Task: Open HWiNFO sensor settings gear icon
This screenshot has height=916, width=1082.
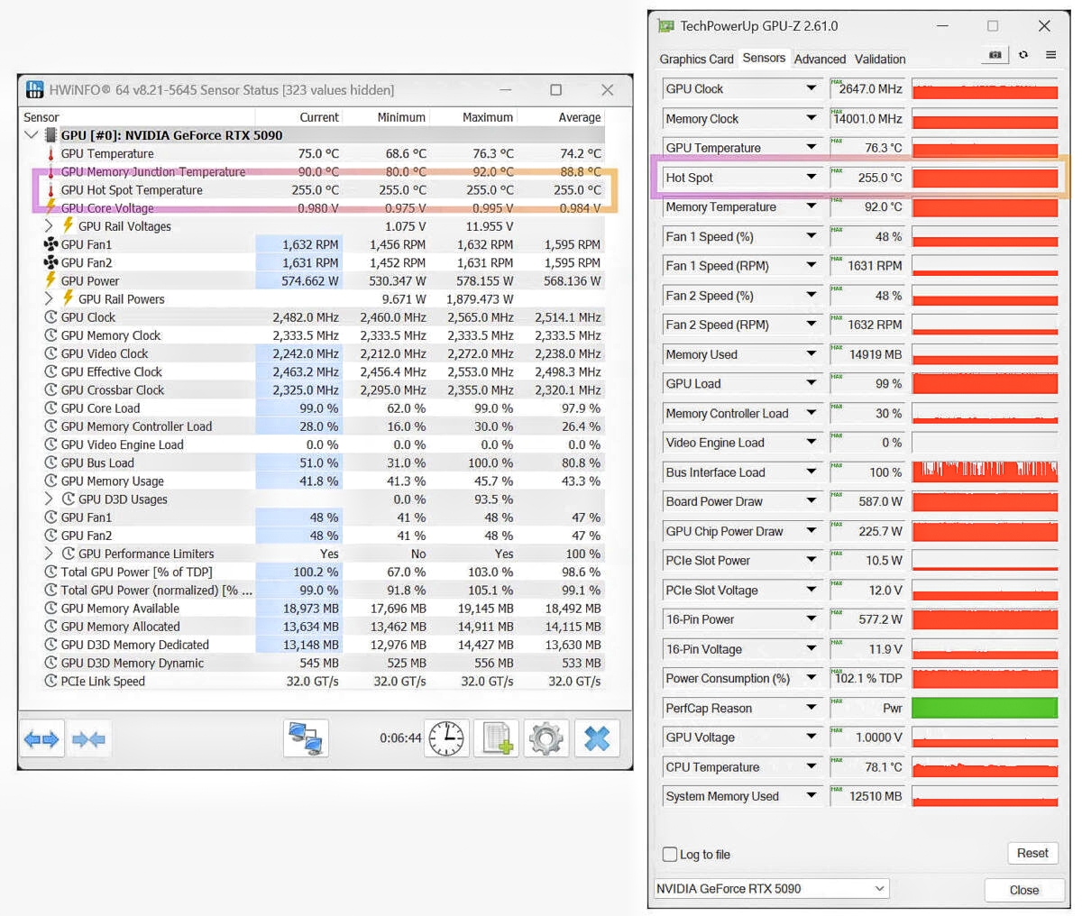Action: pyautogui.click(x=546, y=738)
